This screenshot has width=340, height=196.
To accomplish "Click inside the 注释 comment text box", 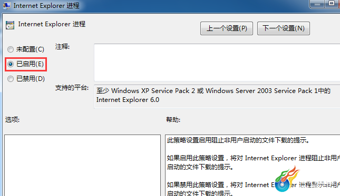I will (217, 63).
